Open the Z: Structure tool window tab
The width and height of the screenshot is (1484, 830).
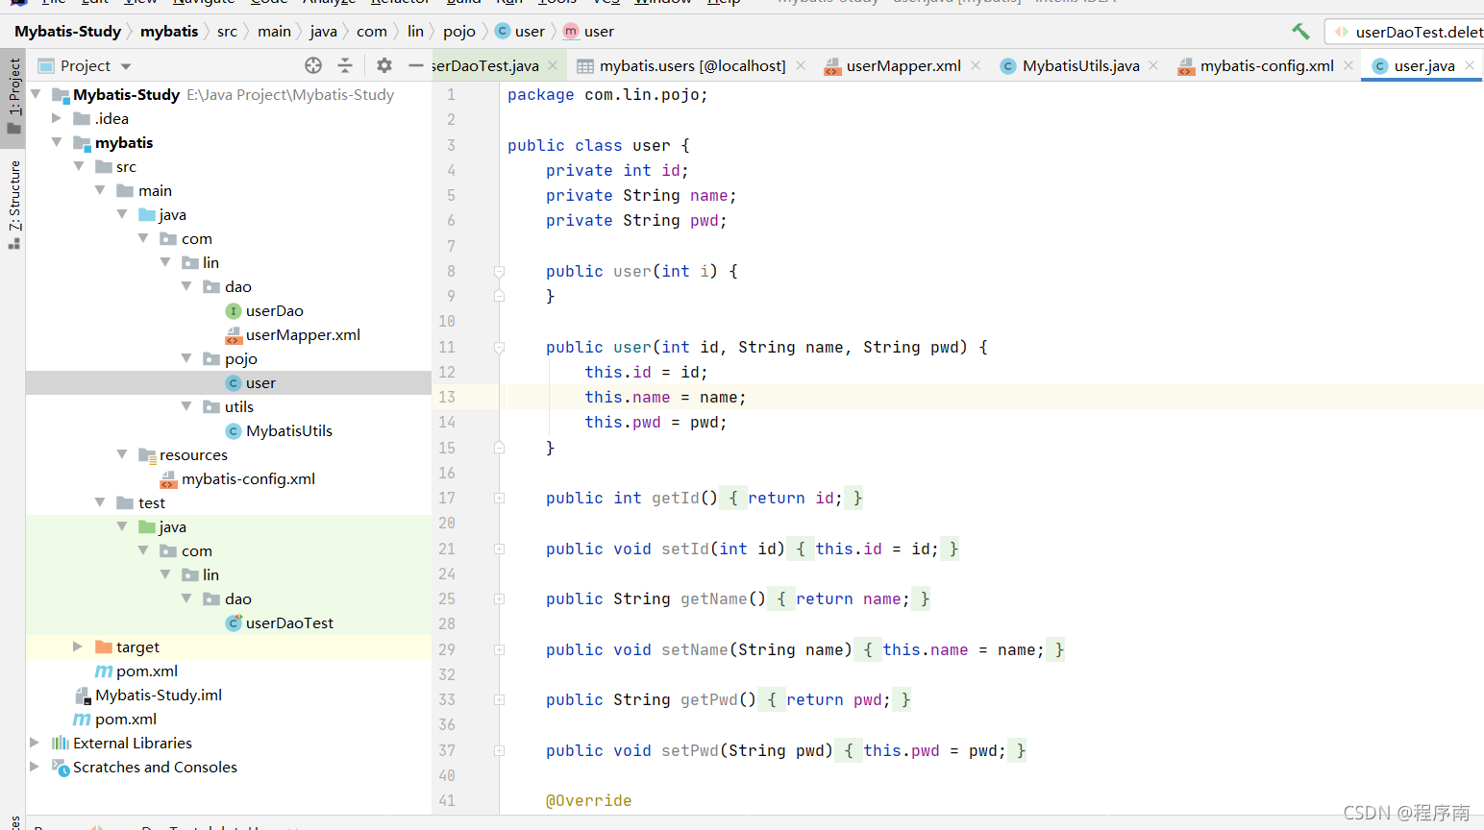click(x=13, y=204)
